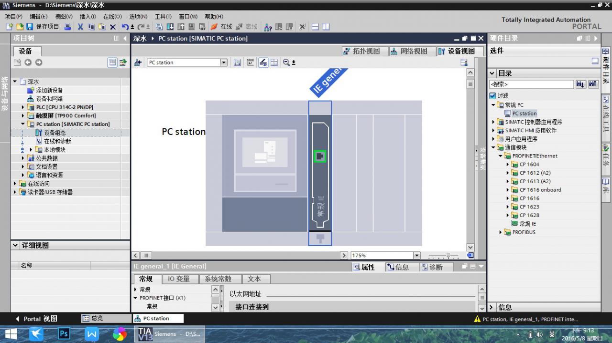Open the 175% zoom level dropdown
Viewport: 612px width, 343px height.
416,256
